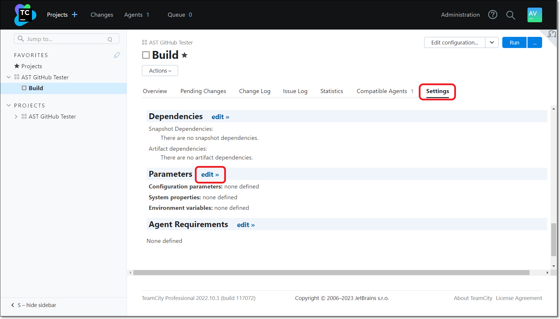This screenshot has width=560, height=319.
Task: Open the Change Log tab
Action: tap(255, 91)
